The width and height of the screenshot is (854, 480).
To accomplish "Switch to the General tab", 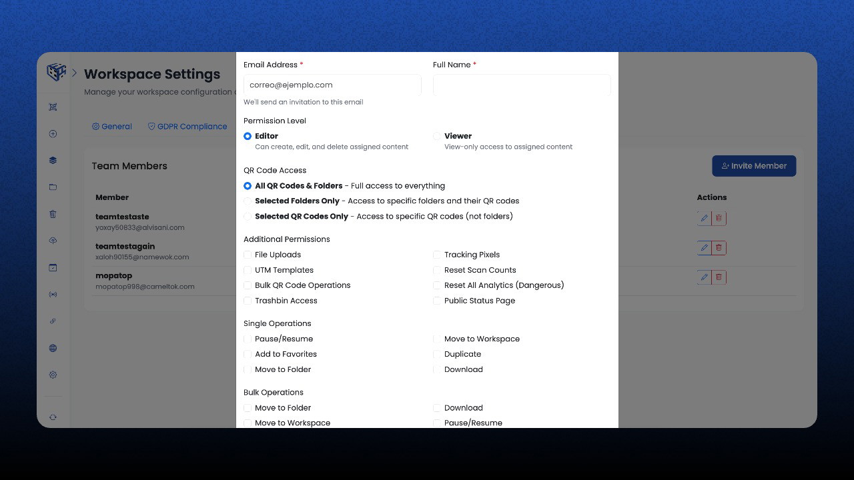I will tap(112, 127).
